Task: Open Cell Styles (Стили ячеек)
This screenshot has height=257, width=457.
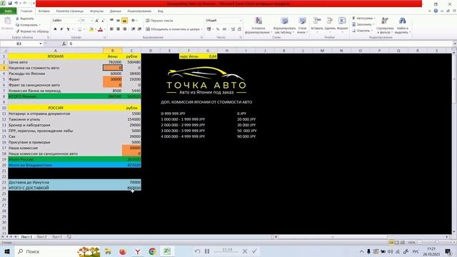Action: [302, 26]
